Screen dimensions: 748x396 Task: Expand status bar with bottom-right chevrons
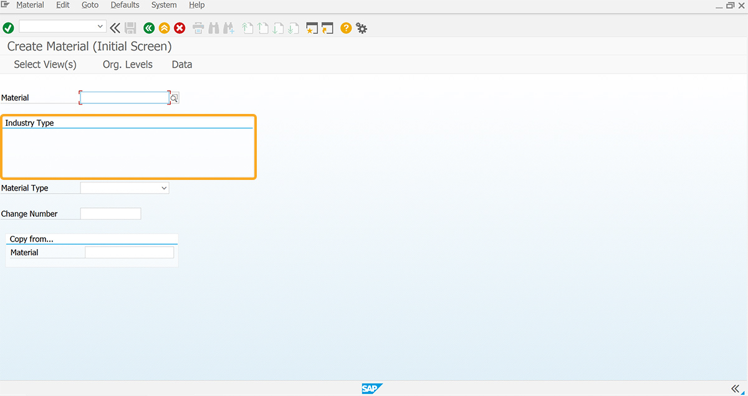point(736,389)
